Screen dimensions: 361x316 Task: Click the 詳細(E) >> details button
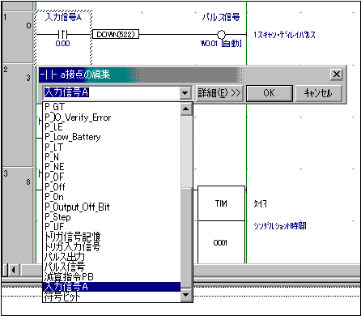[x=219, y=93]
